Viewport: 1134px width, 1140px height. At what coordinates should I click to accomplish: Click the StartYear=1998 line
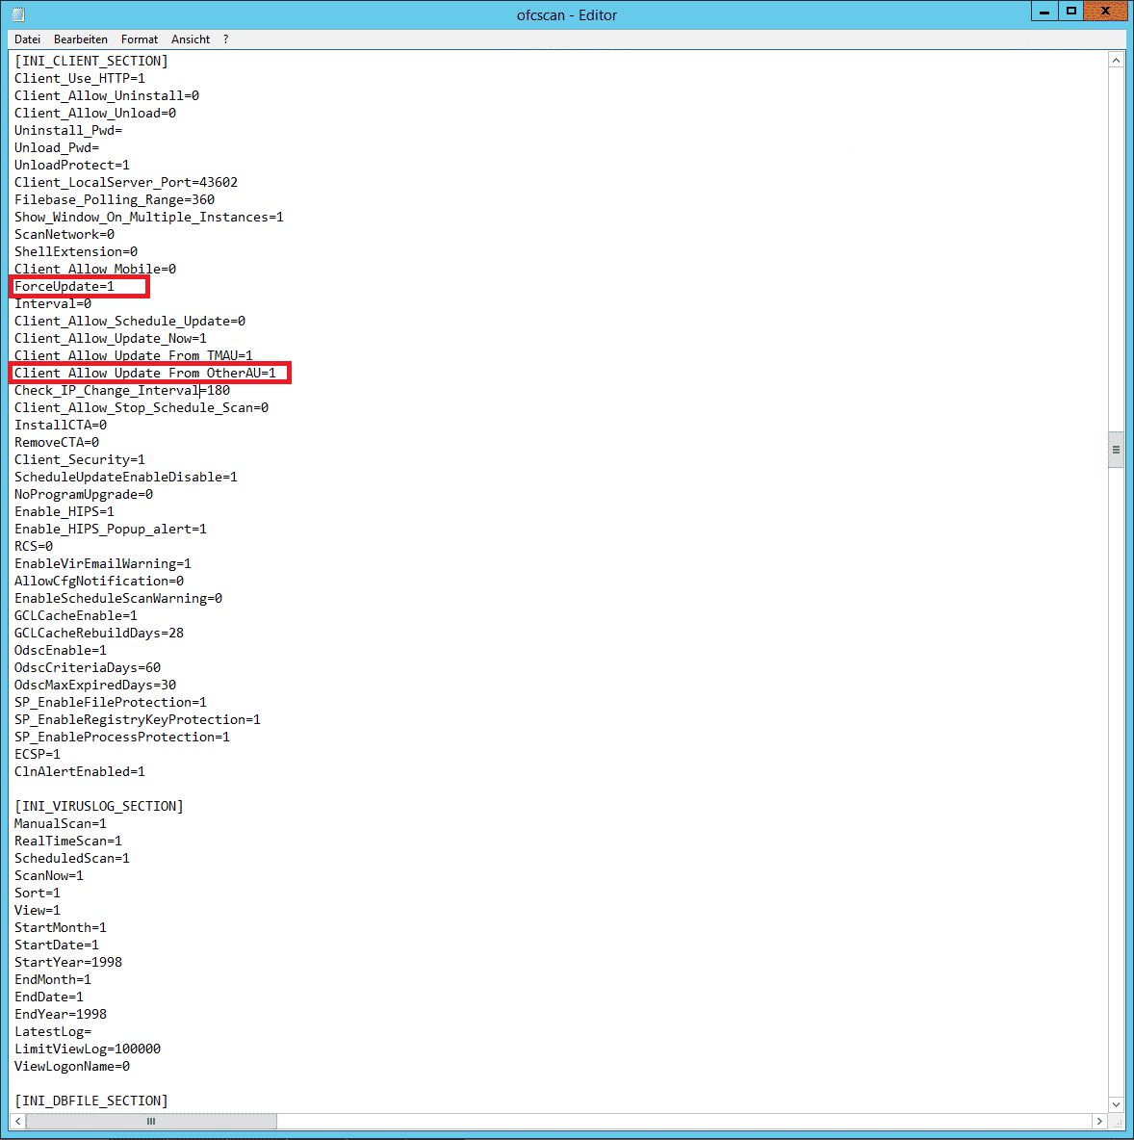click(x=67, y=963)
